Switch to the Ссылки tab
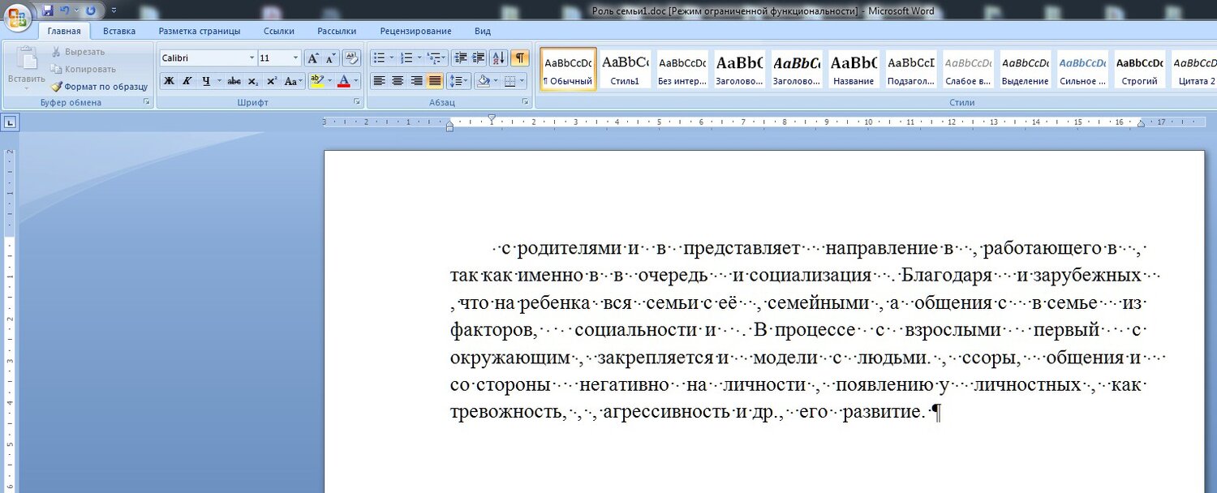Screen dimensions: 1217x493 279,32
